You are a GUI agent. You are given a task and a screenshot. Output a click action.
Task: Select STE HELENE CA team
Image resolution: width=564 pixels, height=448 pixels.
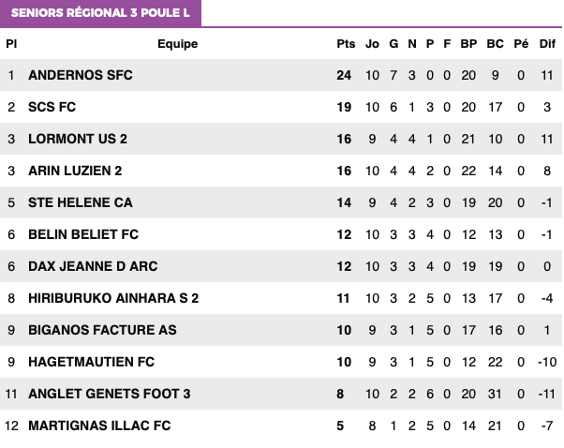tap(81, 202)
